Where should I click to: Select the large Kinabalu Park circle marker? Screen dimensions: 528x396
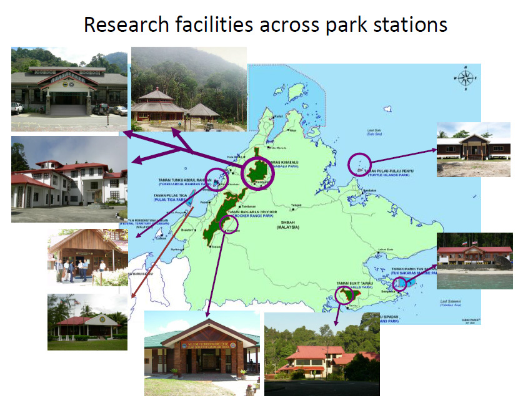[257, 173]
